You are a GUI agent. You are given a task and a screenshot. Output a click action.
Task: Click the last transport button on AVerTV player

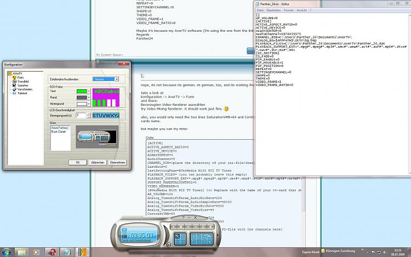pos(210,227)
